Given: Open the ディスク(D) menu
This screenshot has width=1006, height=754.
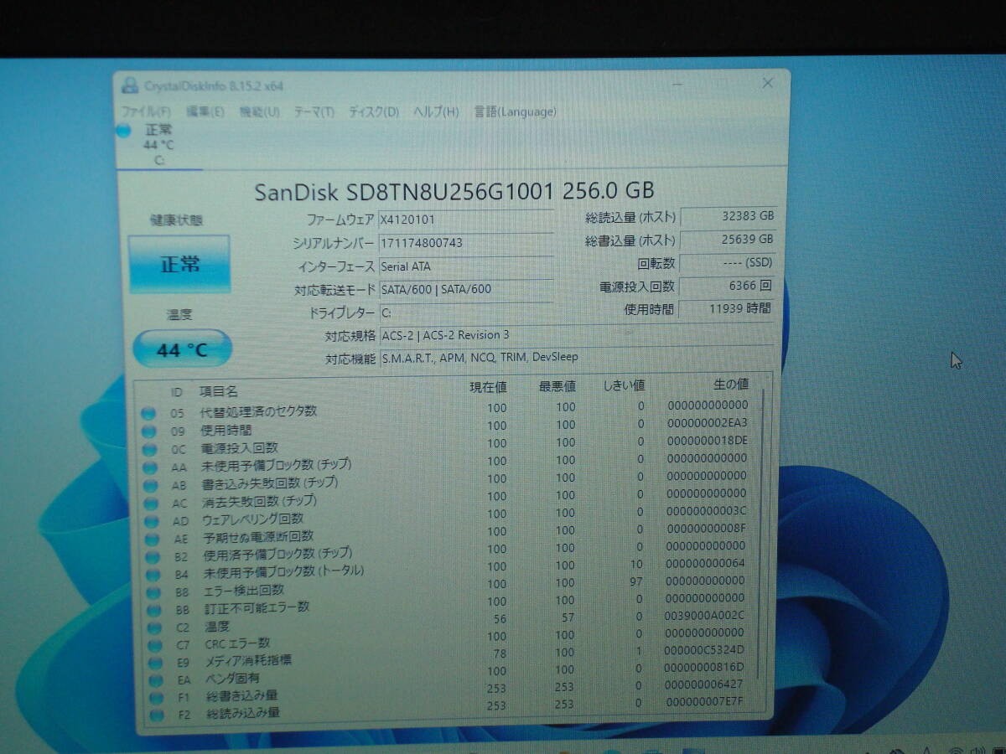Looking at the screenshot, I should coord(374,111).
